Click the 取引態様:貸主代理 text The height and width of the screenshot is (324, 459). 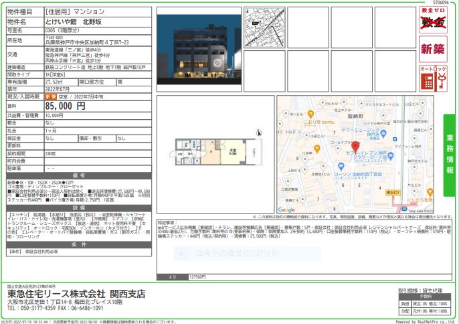(x=420, y=291)
